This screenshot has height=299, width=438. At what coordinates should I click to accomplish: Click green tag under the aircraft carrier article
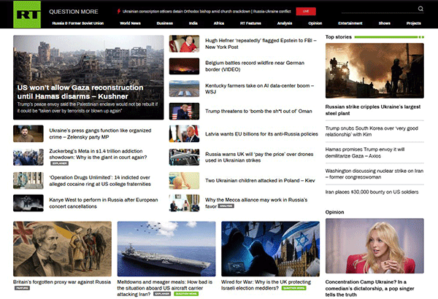(186, 294)
